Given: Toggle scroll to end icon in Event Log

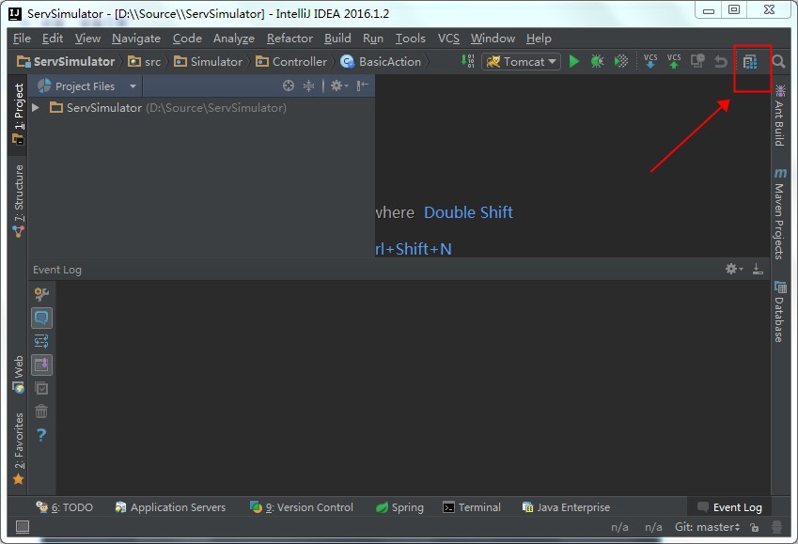Looking at the screenshot, I should [41, 365].
